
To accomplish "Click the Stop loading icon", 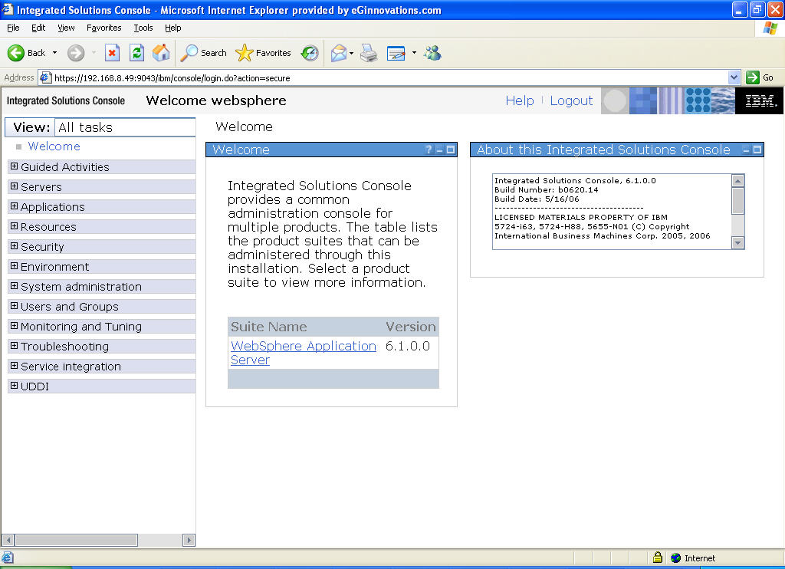I will pos(112,53).
